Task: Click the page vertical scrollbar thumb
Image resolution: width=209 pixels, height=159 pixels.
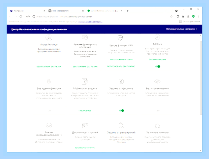Action: pyautogui.click(x=201, y=78)
